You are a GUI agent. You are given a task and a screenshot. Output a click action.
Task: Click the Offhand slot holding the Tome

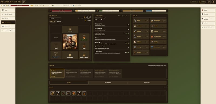click(84, 46)
